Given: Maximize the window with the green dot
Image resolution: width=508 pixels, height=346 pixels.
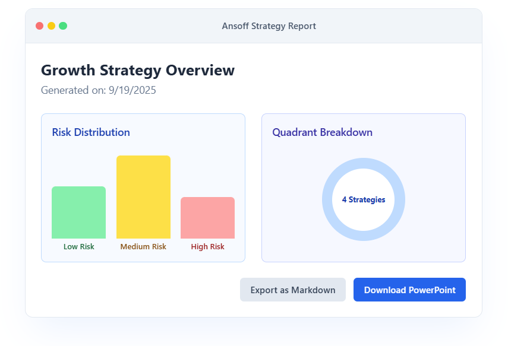Looking at the screenshot, I should point(63,26).
